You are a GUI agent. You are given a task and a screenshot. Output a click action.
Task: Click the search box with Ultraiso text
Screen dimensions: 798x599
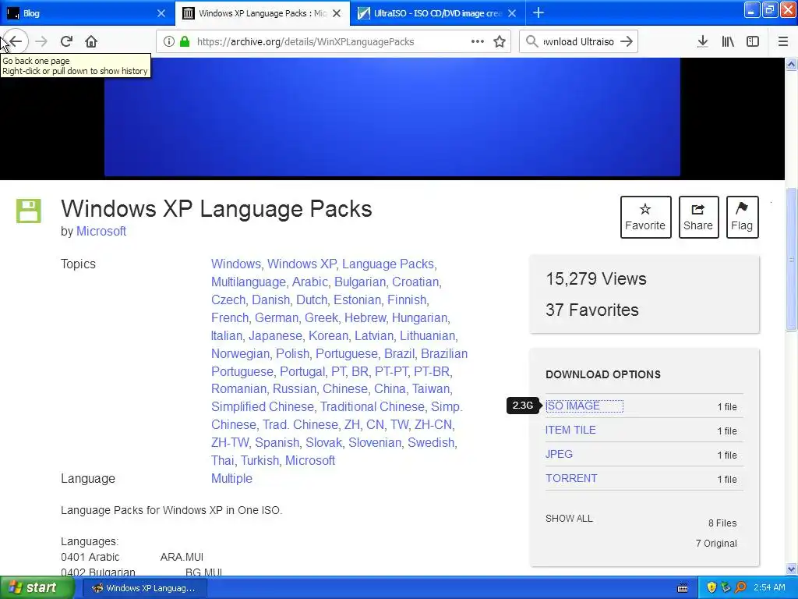click(579, 41)
